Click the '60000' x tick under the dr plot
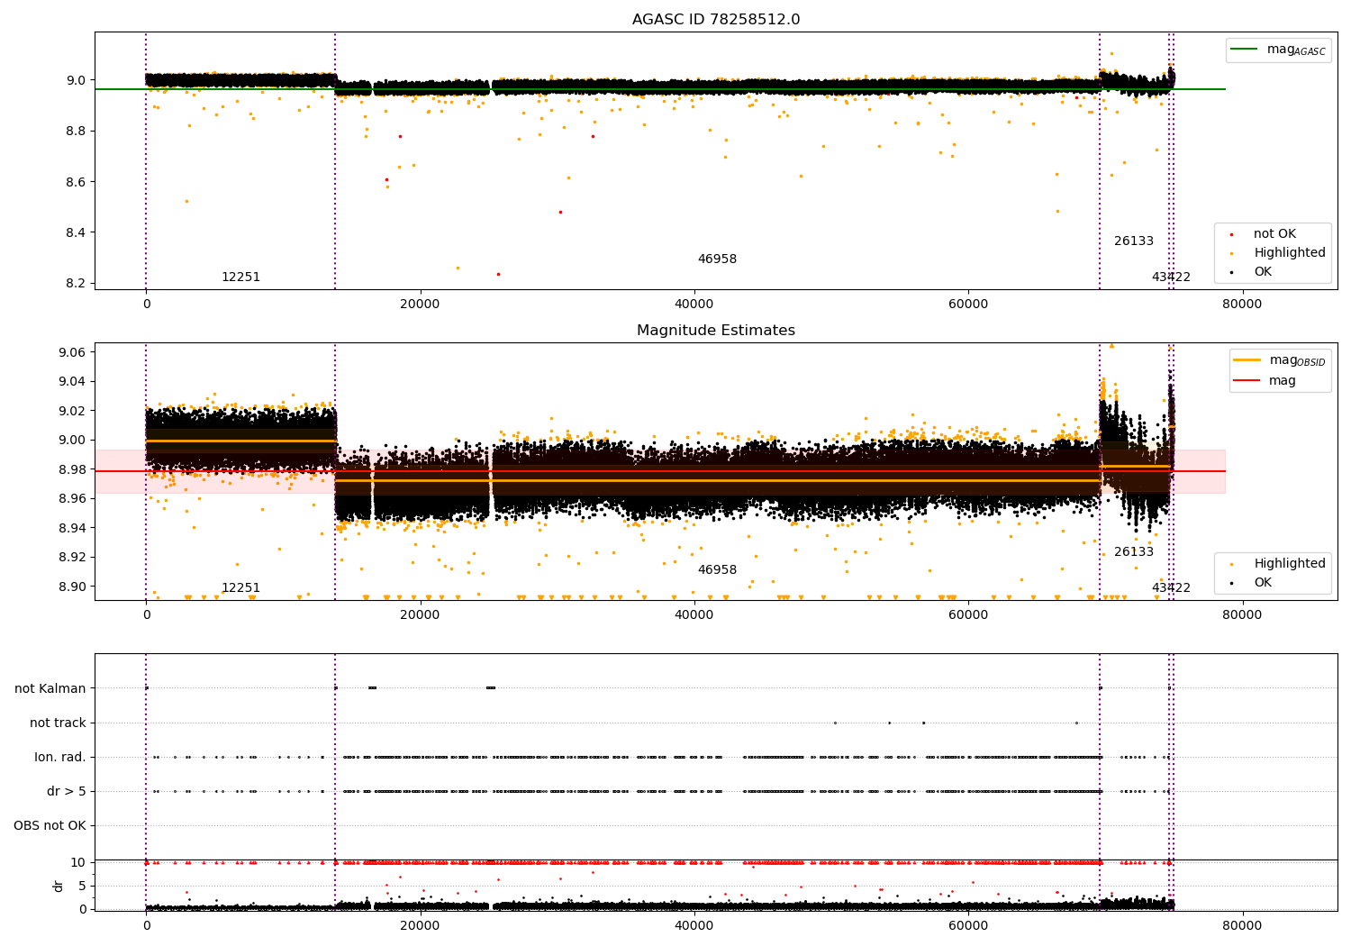The height and width of the screenshot is (946, 1351). click(x=968, y=925)
